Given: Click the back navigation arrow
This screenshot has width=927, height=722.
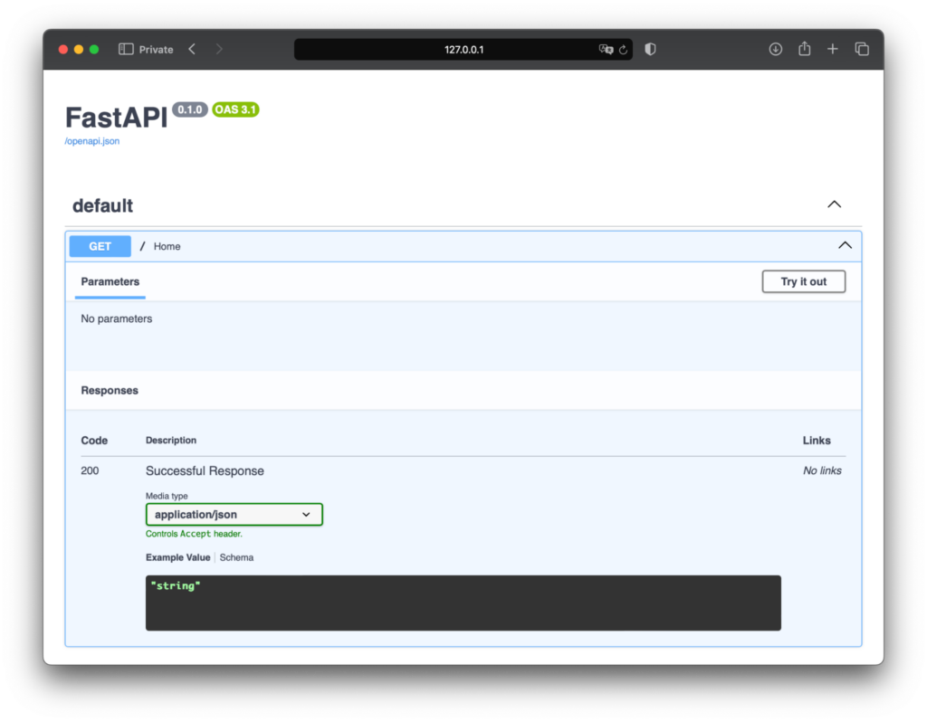Looking at the screenshot, I should pyautogui.click(x=191, y=49).
